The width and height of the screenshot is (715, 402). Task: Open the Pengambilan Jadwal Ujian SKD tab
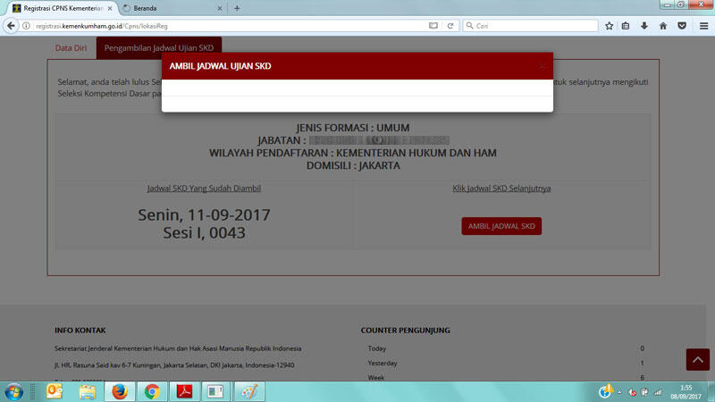(159, 48)
